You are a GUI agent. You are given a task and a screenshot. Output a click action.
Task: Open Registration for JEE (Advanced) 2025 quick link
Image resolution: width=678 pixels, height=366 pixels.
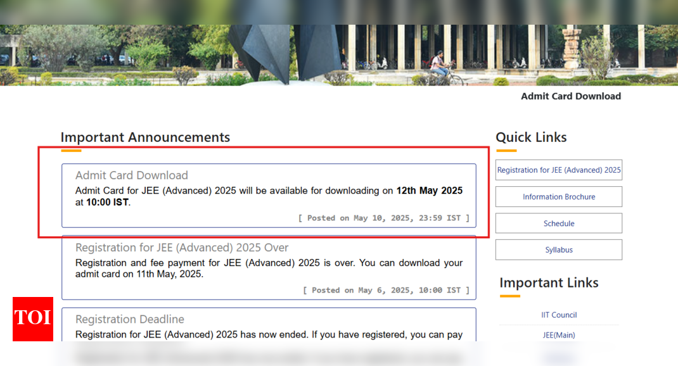558,170
